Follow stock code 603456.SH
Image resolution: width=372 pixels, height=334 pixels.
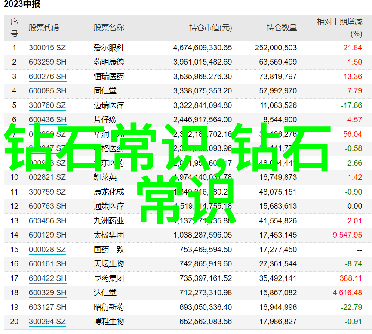point(47,221)
